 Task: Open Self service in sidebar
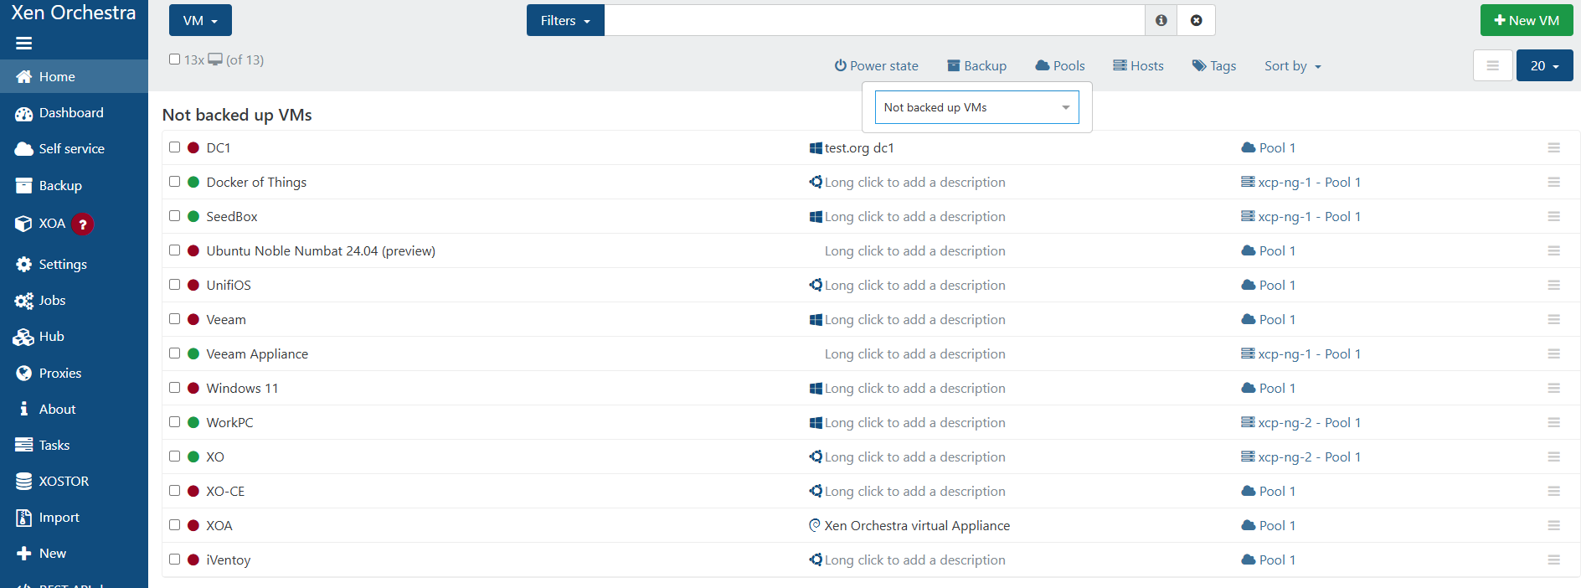point(74,149)
